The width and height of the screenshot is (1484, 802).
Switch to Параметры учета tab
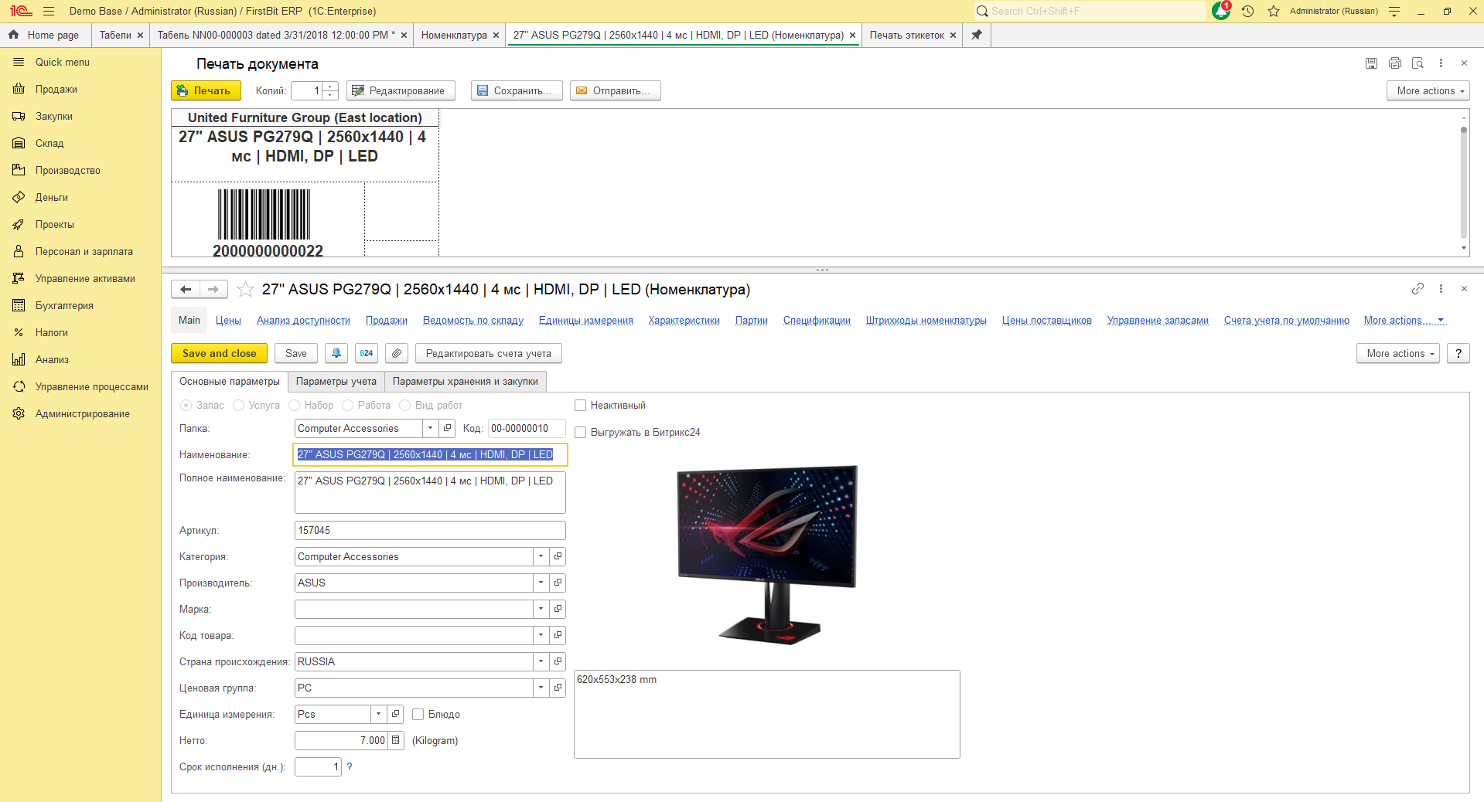[336, 382]
